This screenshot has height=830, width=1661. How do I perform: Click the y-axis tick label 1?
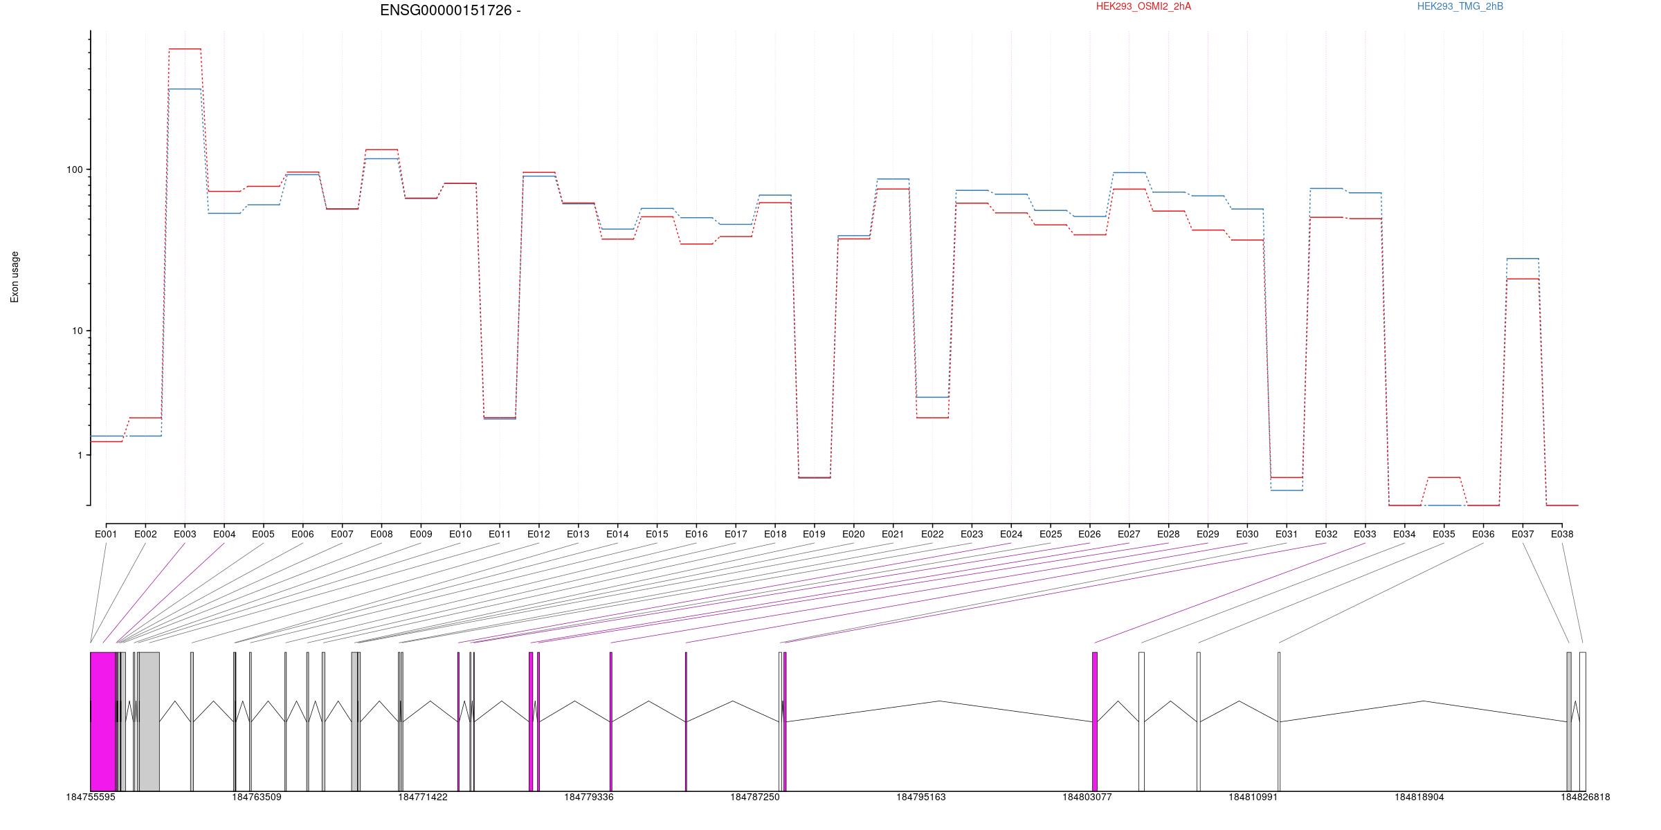pos(80,455)
